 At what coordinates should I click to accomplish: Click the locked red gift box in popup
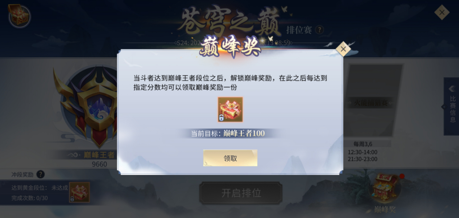tap(230, 109)
